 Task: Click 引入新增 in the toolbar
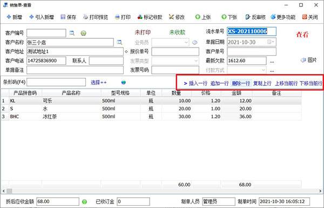pos(42,17)
